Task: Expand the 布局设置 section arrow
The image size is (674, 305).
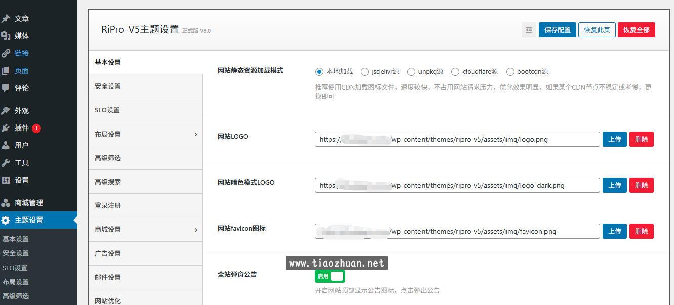Action: click(196, 134)
